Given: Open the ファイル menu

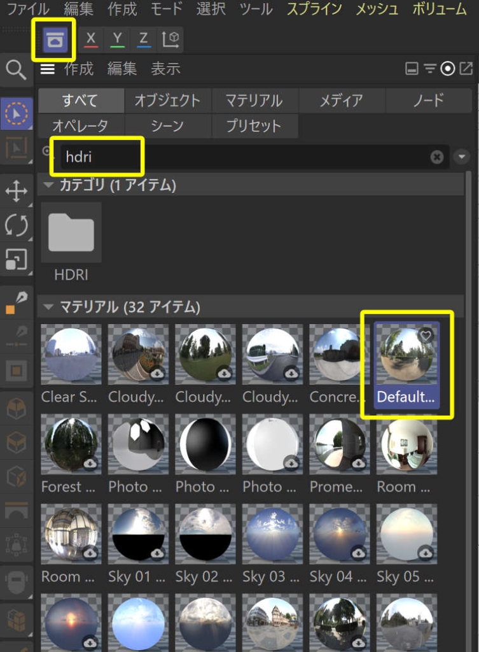Looking at the screenshot, I should click(28, 9).
